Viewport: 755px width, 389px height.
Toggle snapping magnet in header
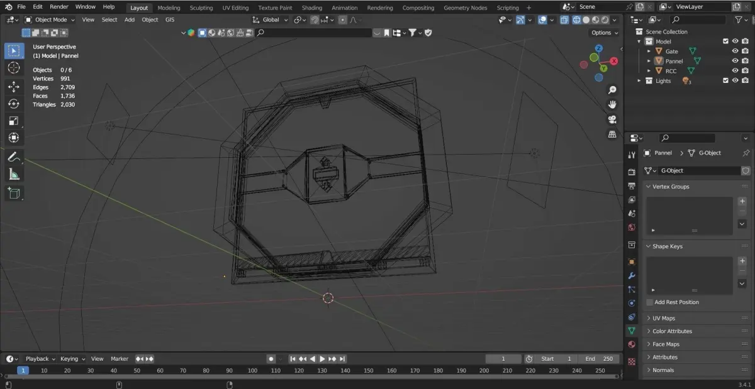315,19
